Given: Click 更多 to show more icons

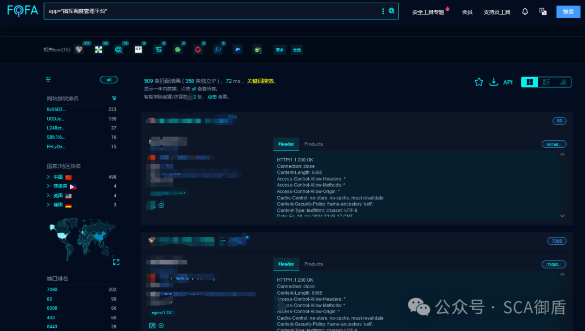Looking at the screenshot, I should pyautogui.click(x=280, y=50).
